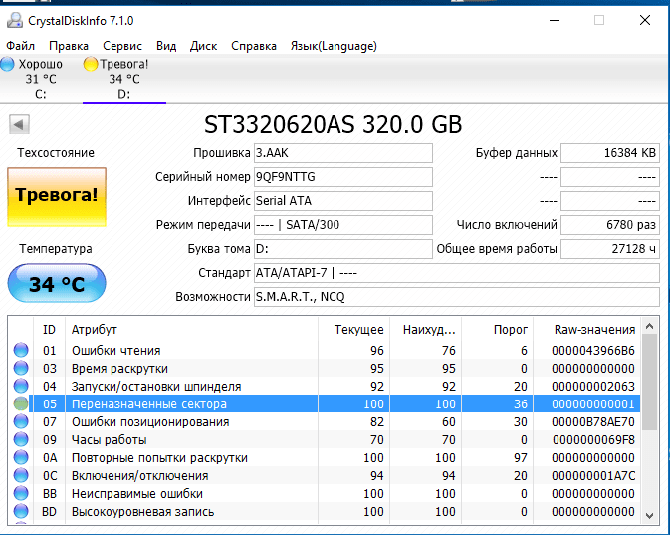Click the status orb for Неисправимые ошибки
Viewport: 670px width, 535px height.
click(21, 494)
